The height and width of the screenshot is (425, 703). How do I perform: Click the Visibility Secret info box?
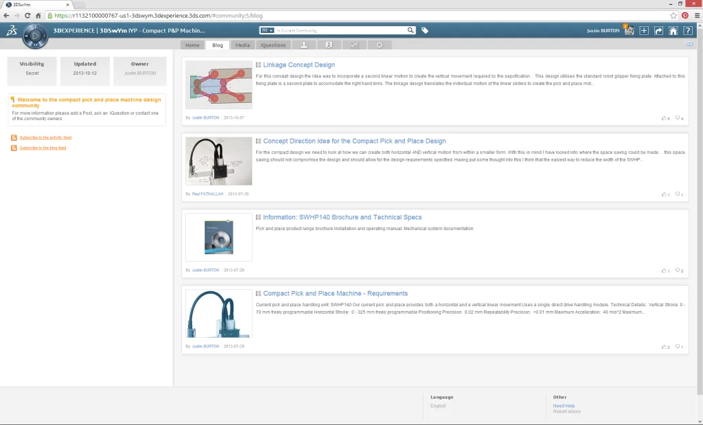tap(32, 71)
